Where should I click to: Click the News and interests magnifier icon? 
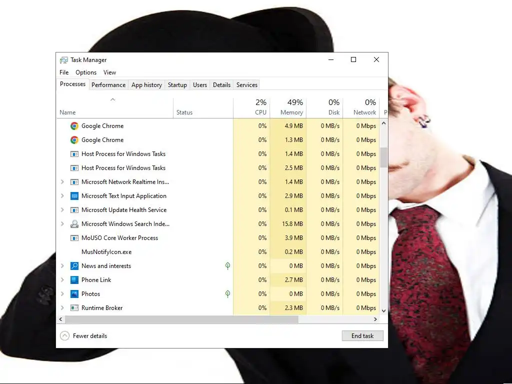click(74, 266)
